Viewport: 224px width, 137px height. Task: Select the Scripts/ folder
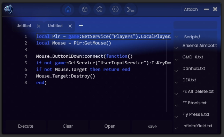192,37
